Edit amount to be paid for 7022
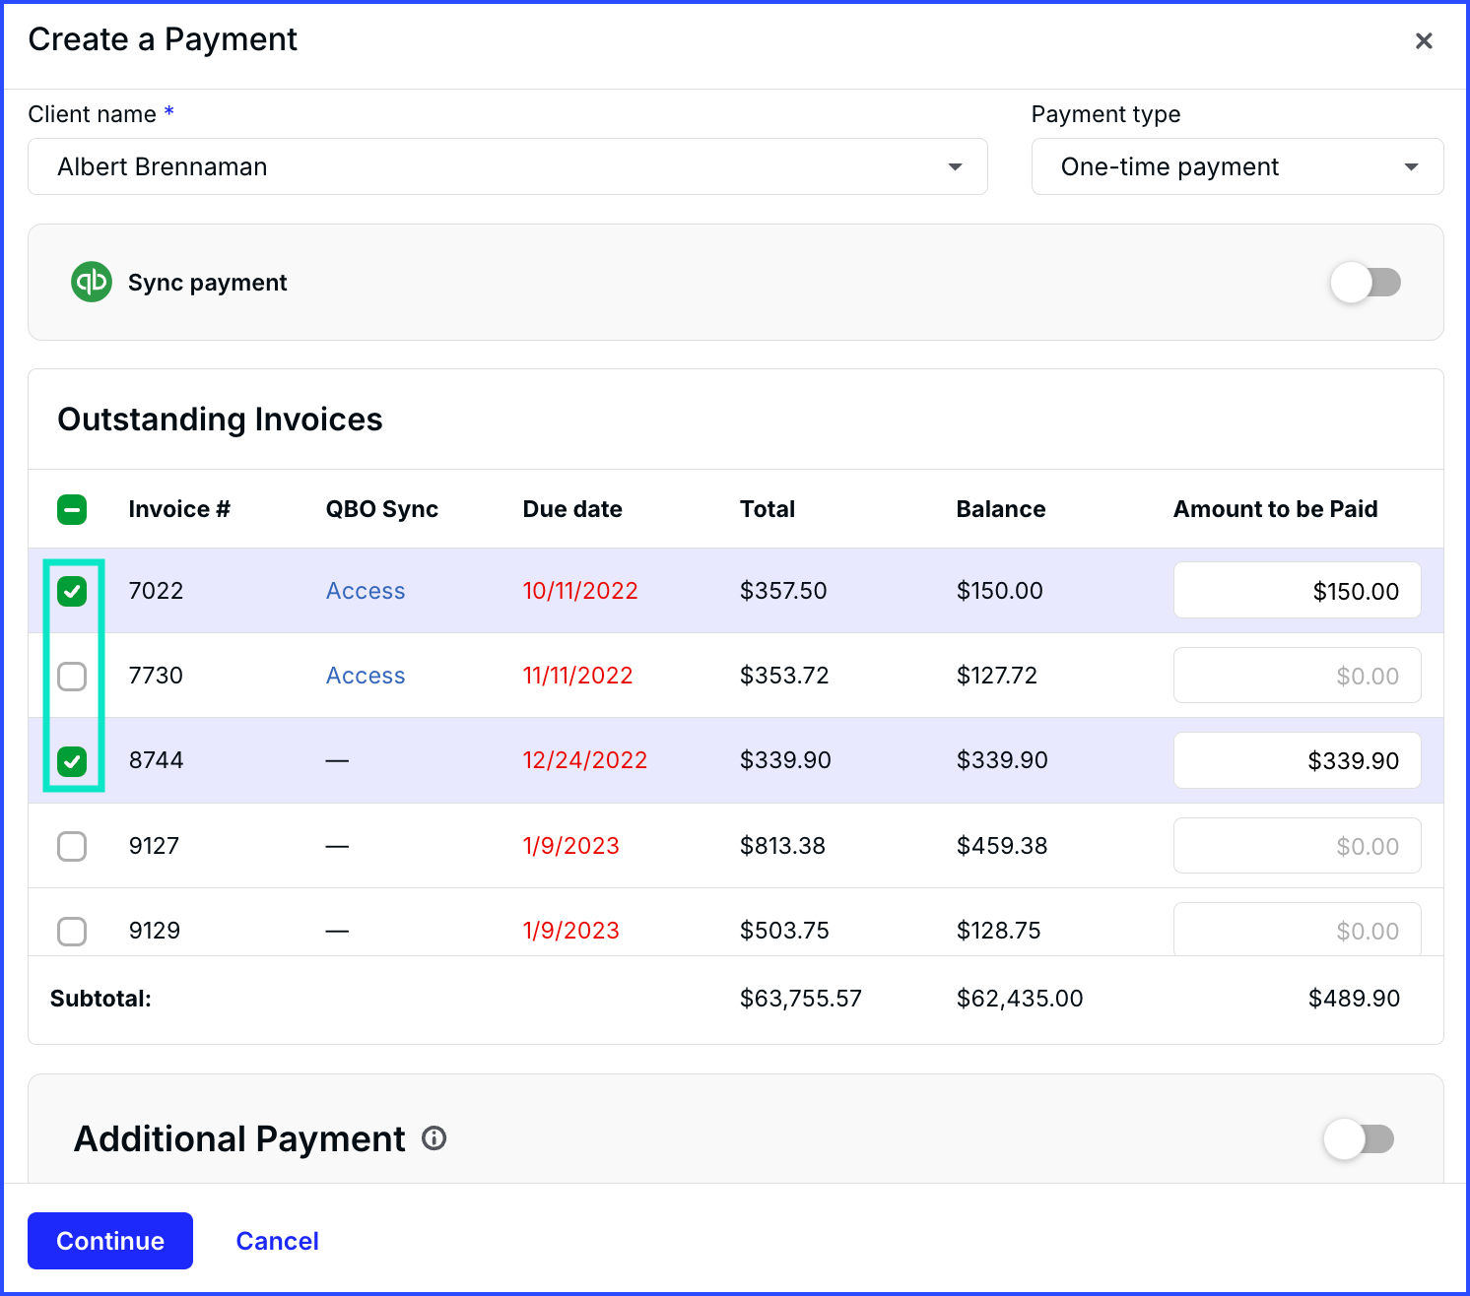 pos(1297,591)
